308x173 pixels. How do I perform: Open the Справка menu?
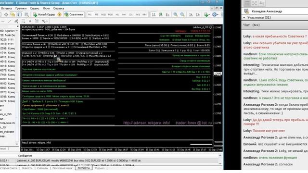point(59,9)
